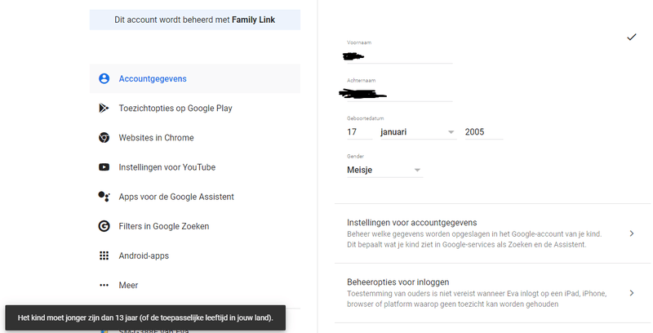Click the Android-apps grid icon
The image size is (653, 333).
(x=104, y=255)
